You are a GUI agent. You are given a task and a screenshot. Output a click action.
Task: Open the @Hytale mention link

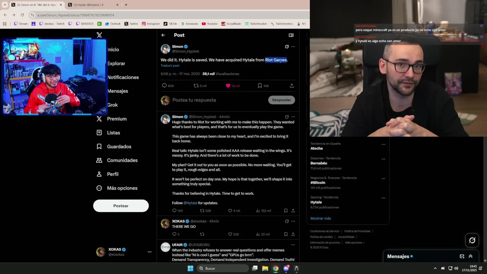(190, 203)
